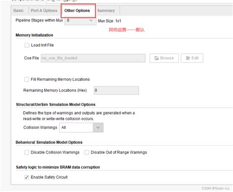Toggle Disable Collision Warnings checkbox

[27, 153]
